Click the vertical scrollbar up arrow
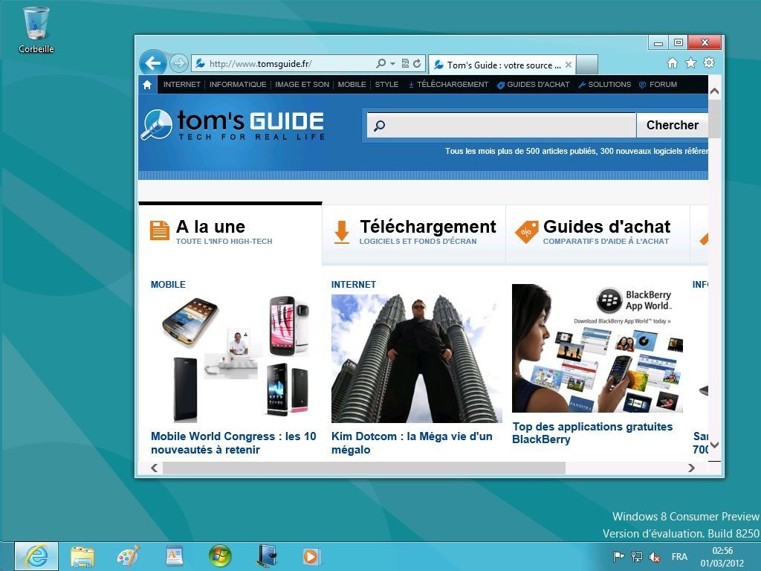Viewport: 761px width, 571px height. click(x=714, y=91)
